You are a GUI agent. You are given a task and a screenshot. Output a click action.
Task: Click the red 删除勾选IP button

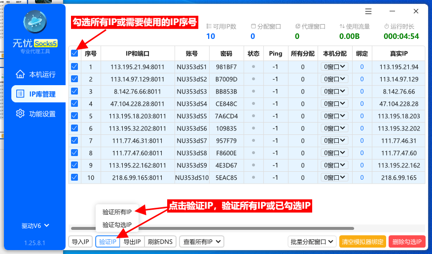click(x=407, y=242)
